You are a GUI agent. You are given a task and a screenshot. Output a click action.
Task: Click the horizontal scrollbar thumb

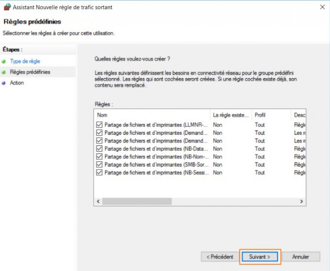pos(137,201)
